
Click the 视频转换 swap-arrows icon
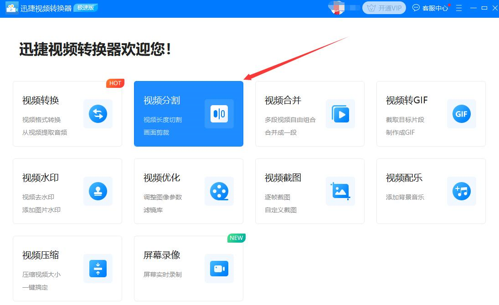coord(98,114)
